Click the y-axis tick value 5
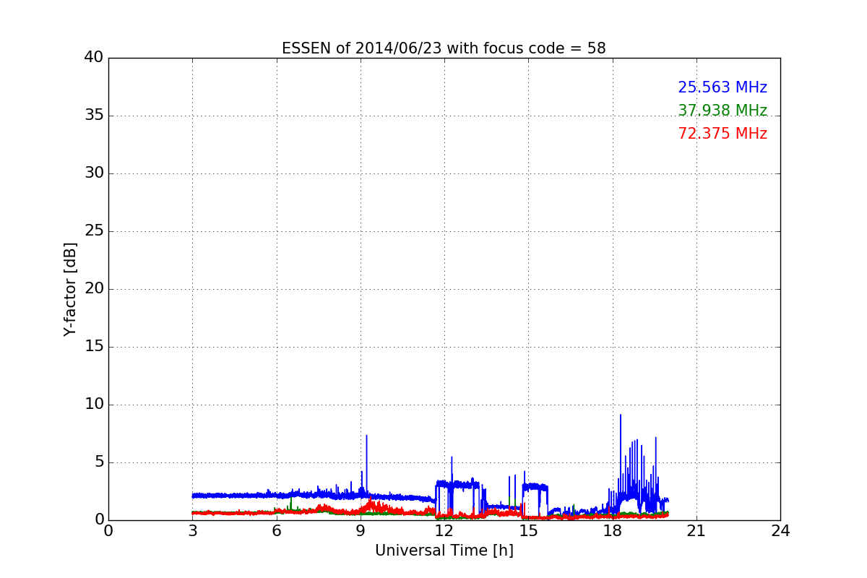 point(98,462)
